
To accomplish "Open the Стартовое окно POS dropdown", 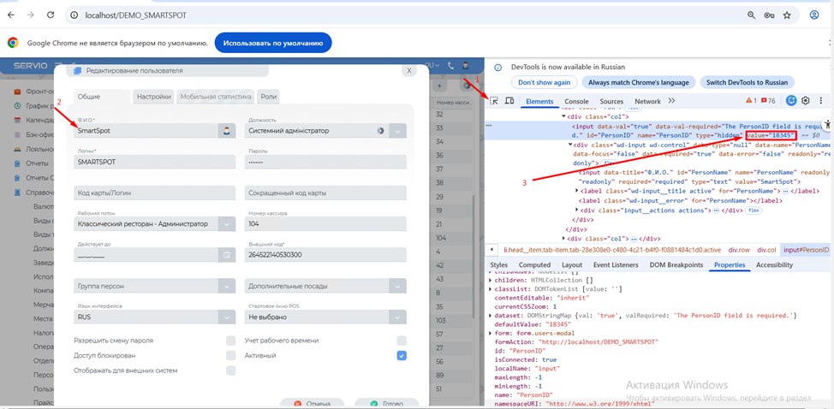I will [397, 316].
